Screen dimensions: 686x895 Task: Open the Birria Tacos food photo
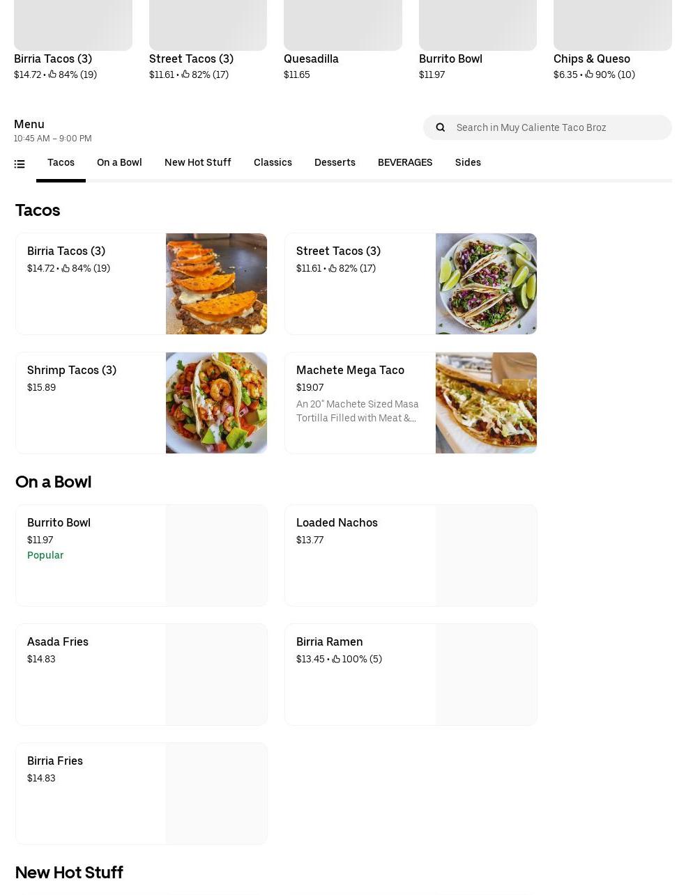216,283
